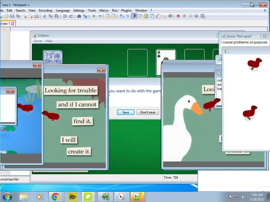
Task: Toggle Show All Characters pilcrow icon
Action: (x=128, y=16)
